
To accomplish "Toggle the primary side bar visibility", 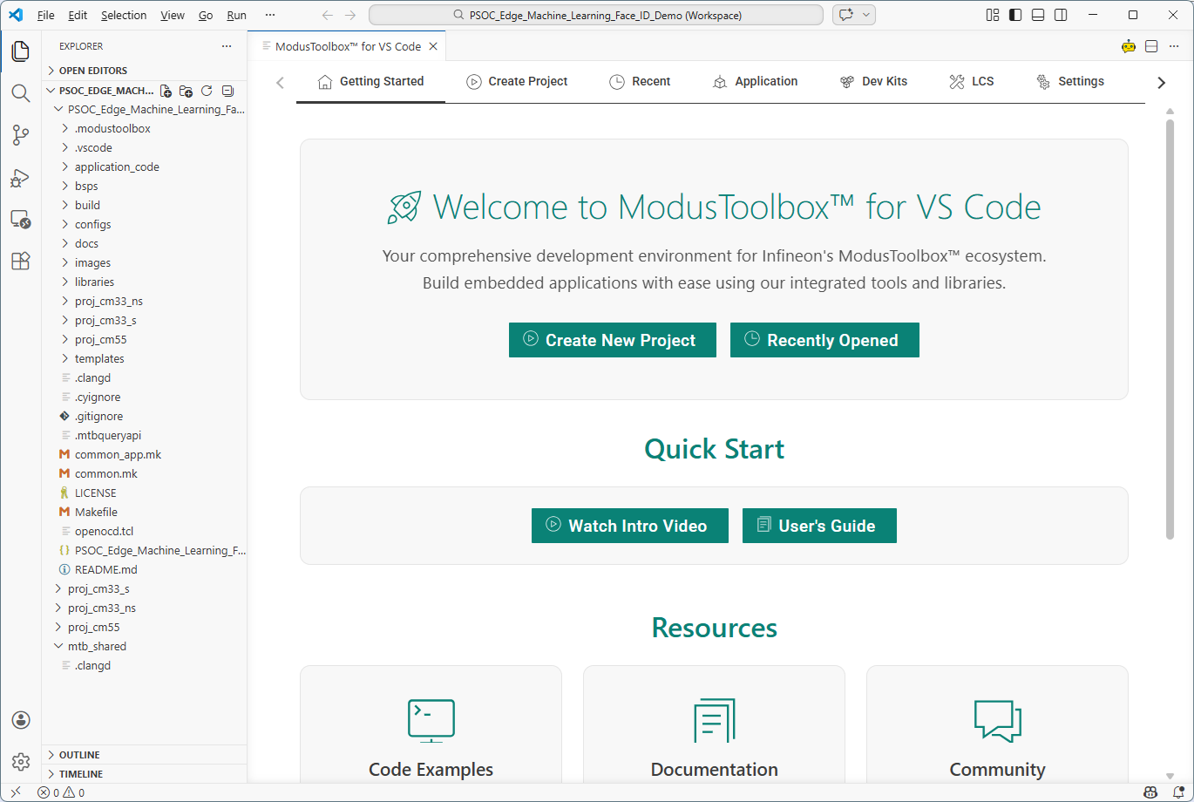I will pos(1015,15).
